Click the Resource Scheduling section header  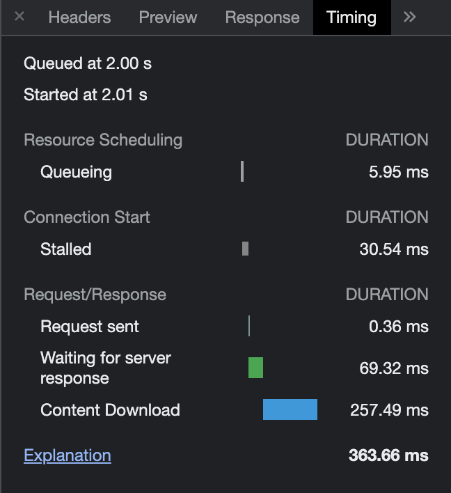103,139
